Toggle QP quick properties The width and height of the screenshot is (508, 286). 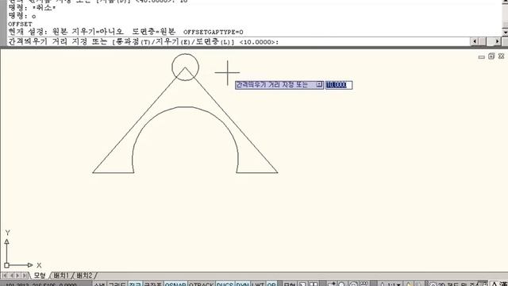[271, 284]
